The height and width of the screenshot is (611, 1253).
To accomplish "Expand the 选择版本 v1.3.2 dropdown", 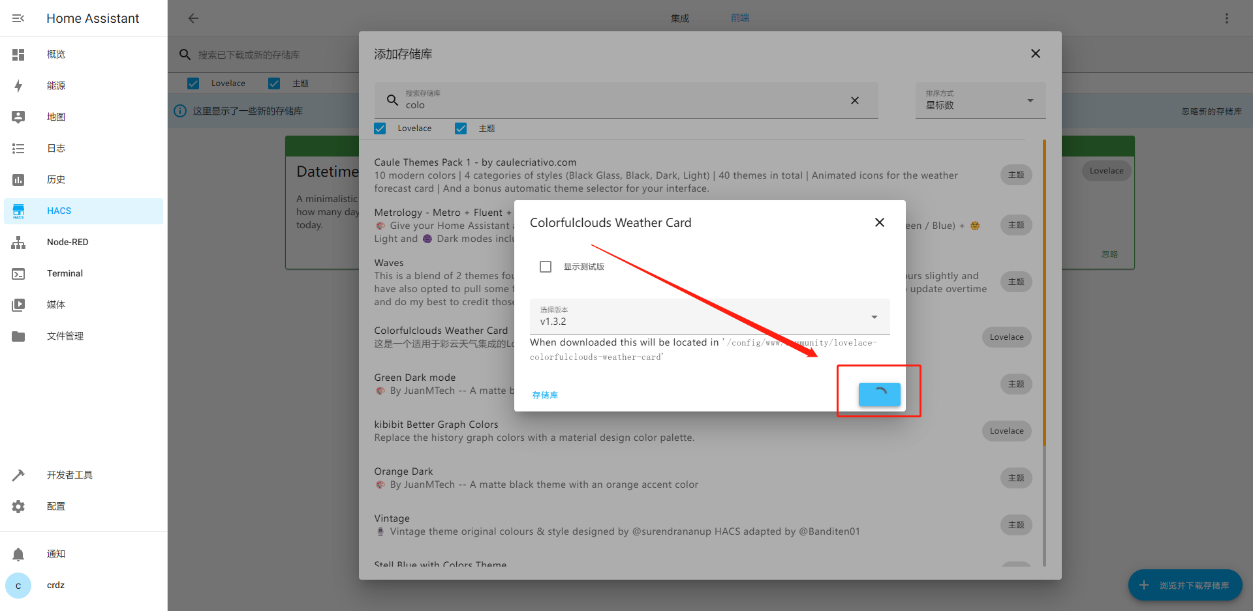I will (x=709, y=317).
